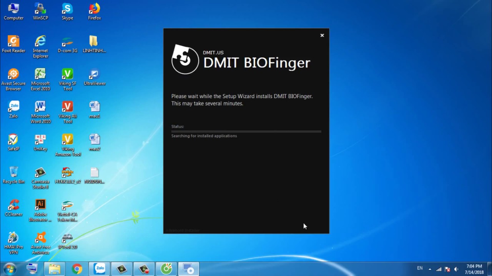Select the mau1 Word document
492x276 pixels.
click(94, 109)
